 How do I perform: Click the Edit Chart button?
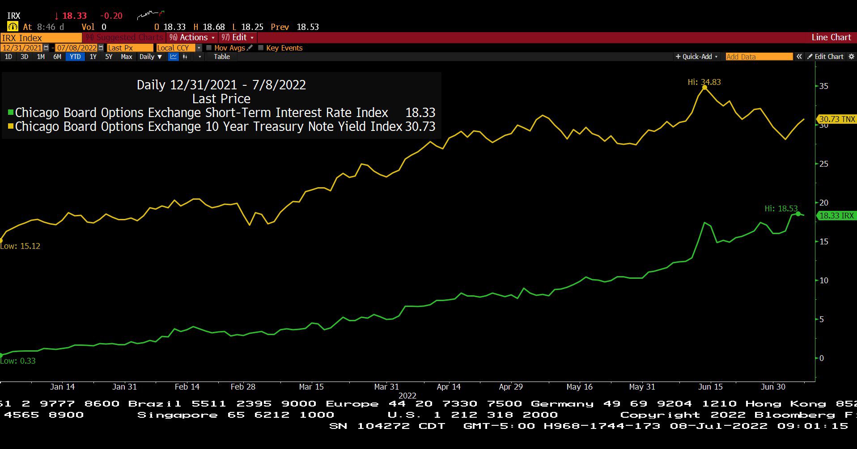[x=825, y=57]
